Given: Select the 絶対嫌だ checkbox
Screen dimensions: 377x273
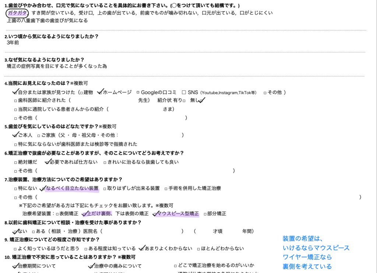Looking at the screenshot, I should point(15,162).
